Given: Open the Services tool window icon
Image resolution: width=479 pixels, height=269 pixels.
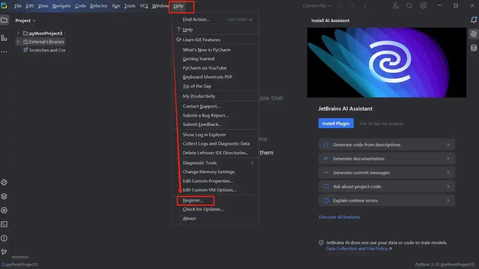Looking at the screenshot, I should (4, 211).
